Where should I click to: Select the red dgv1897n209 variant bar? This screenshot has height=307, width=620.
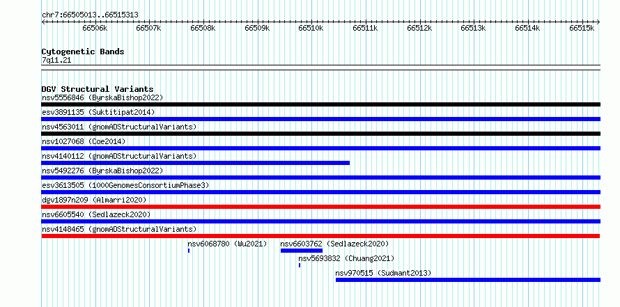[320, 207]
